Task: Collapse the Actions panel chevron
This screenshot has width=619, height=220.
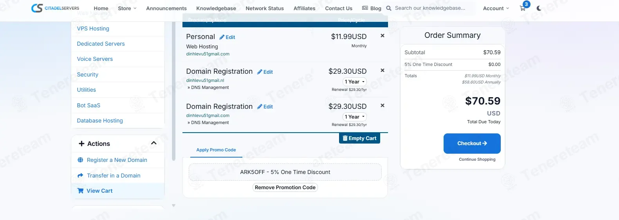Action: coord(154,143)
